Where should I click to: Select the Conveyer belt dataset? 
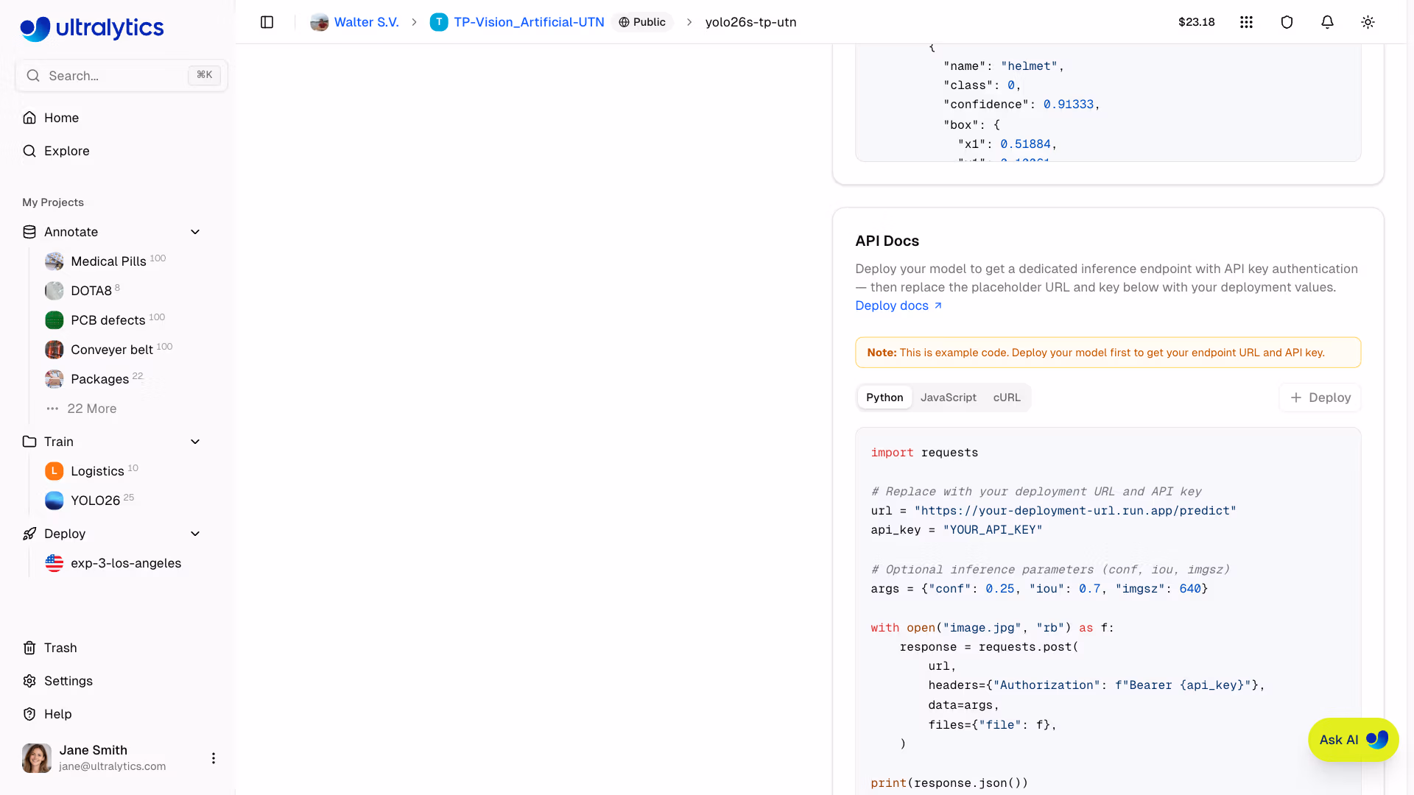[112, 350]
